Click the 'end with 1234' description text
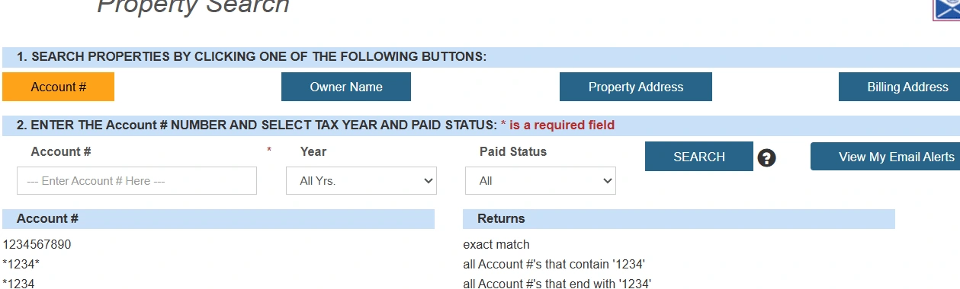 click(557, 284)
